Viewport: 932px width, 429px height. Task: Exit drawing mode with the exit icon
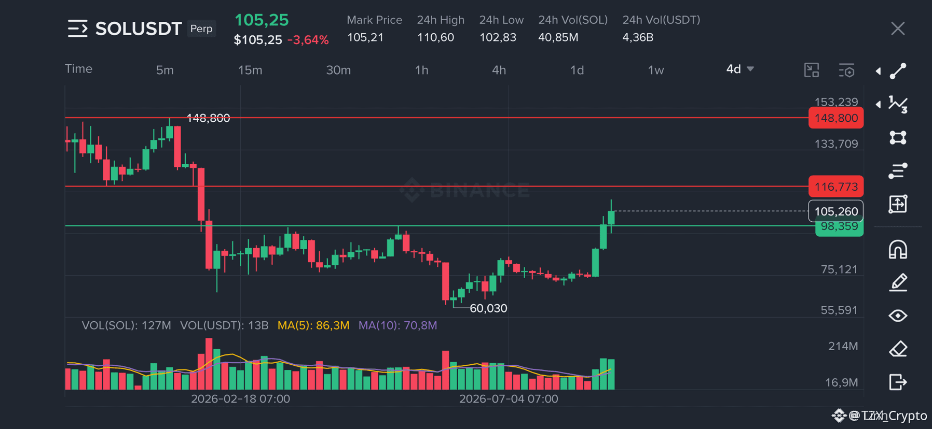point(898,382)
